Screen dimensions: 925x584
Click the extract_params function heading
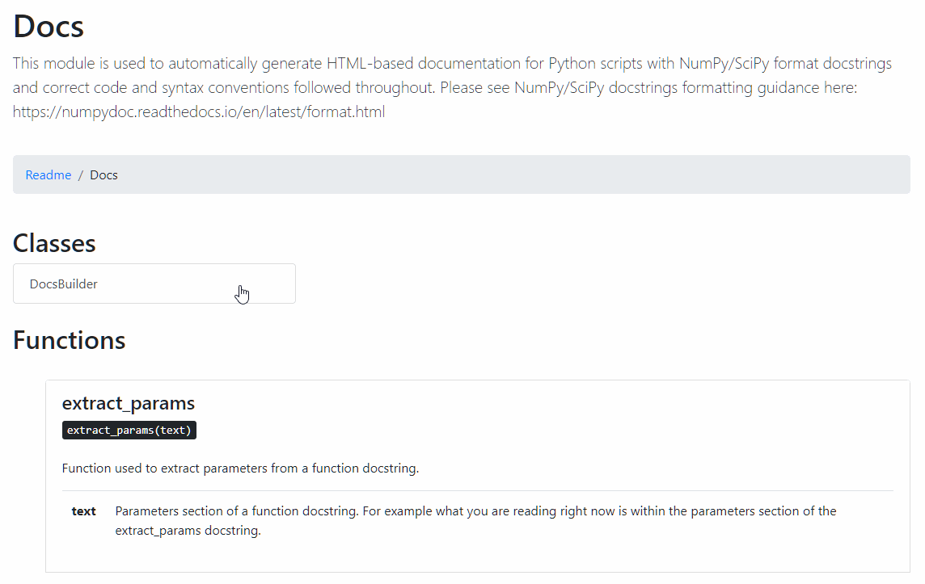(129, 403)
